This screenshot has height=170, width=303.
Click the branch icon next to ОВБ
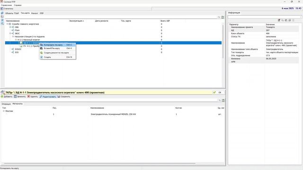pos(13,27)
